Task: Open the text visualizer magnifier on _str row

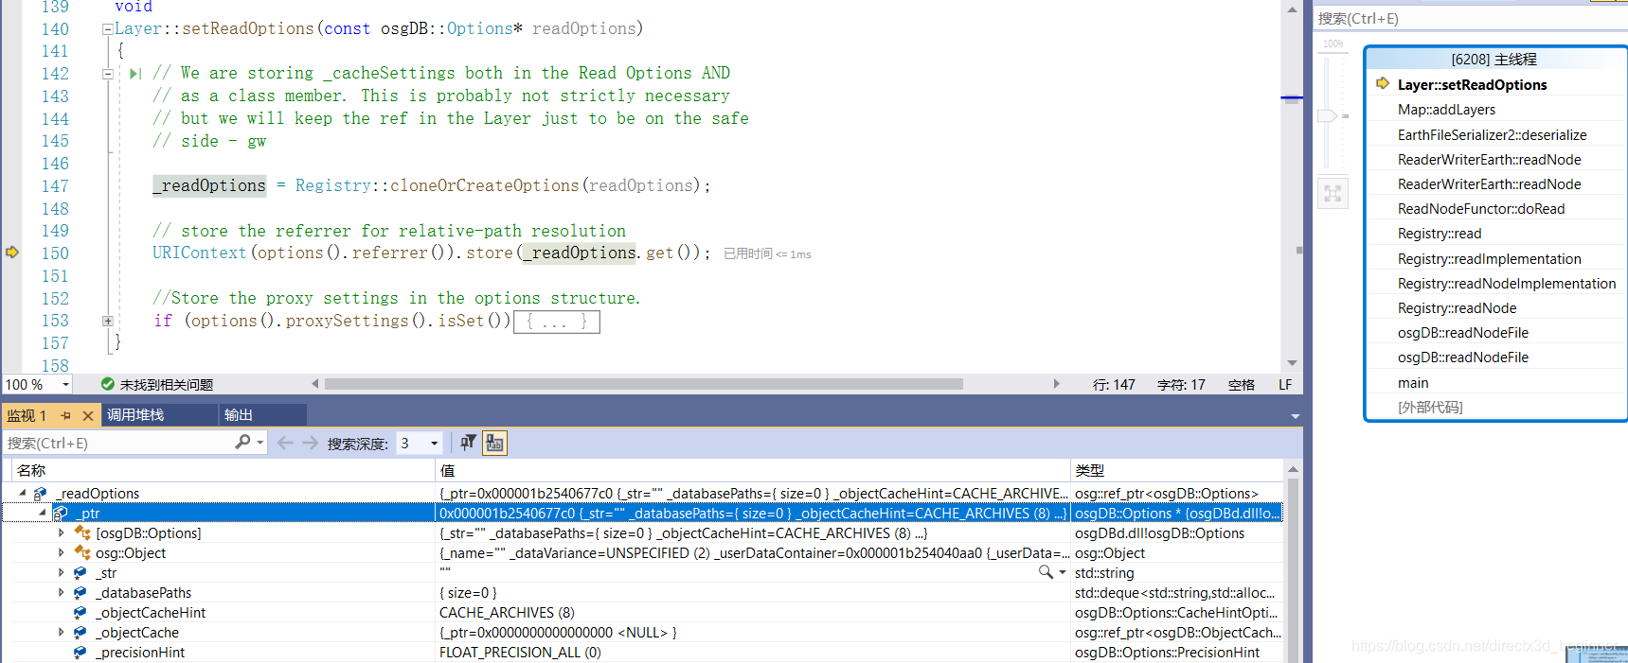Action: pyautogui.click(x=1046, y=572)
